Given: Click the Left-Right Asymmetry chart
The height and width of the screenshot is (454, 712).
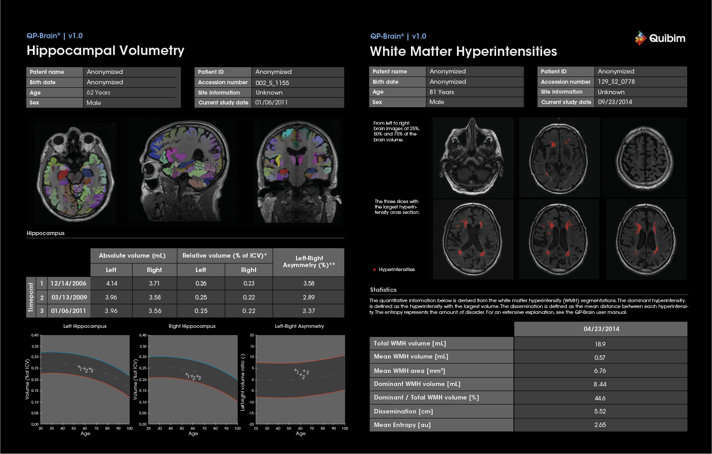Looking at the screenshot, I should pyautogui.click(x=300, y=379).
